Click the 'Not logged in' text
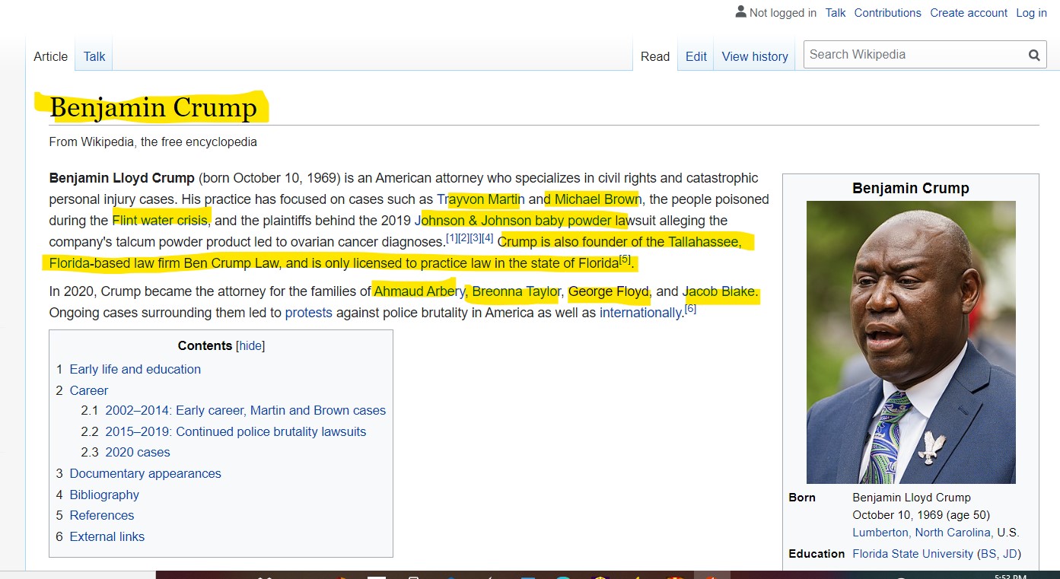 click(783, 13)
